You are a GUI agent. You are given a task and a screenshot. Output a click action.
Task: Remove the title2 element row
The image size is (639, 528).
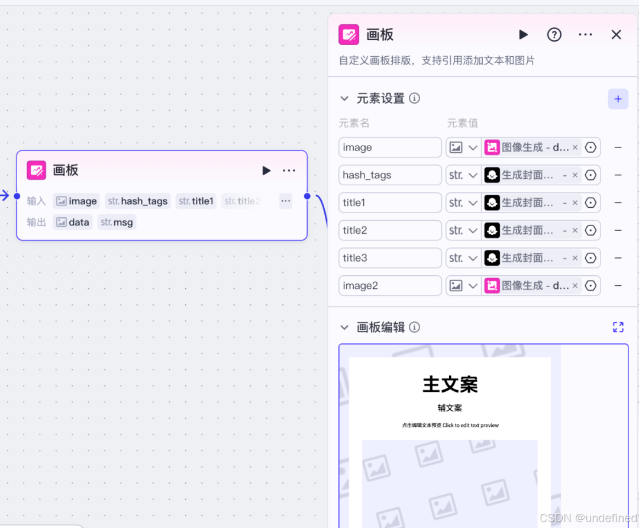(x=618, y=230)
